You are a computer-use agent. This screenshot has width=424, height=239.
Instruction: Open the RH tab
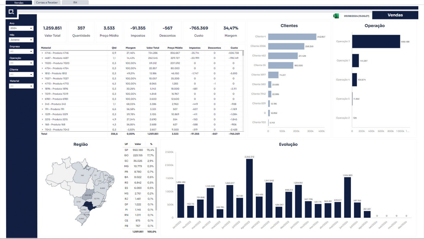click(x=75, y=3)
